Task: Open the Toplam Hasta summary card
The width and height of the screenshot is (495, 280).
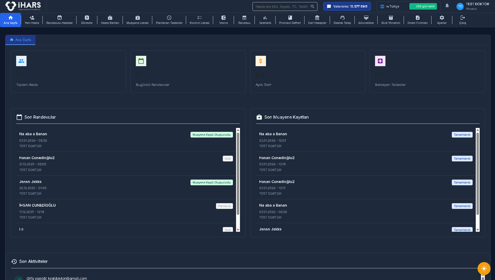Action: pyautogui.click(x=68, y=72)
